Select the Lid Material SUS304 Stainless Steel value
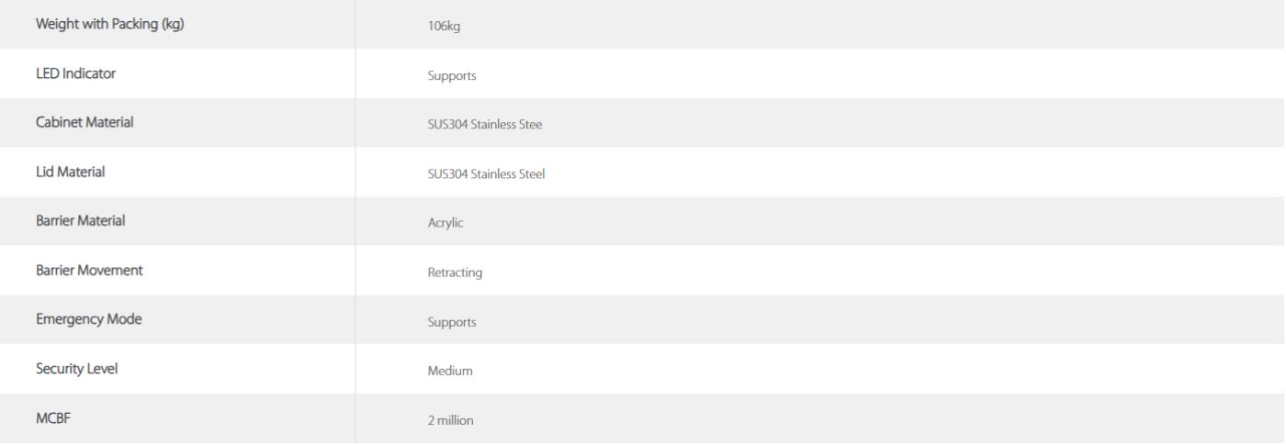This screenshot has height=445, width=1286. pyautogui.click(x=487, y=174)
